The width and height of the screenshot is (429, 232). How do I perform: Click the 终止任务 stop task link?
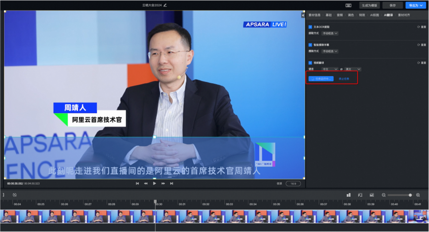(344, 79)
